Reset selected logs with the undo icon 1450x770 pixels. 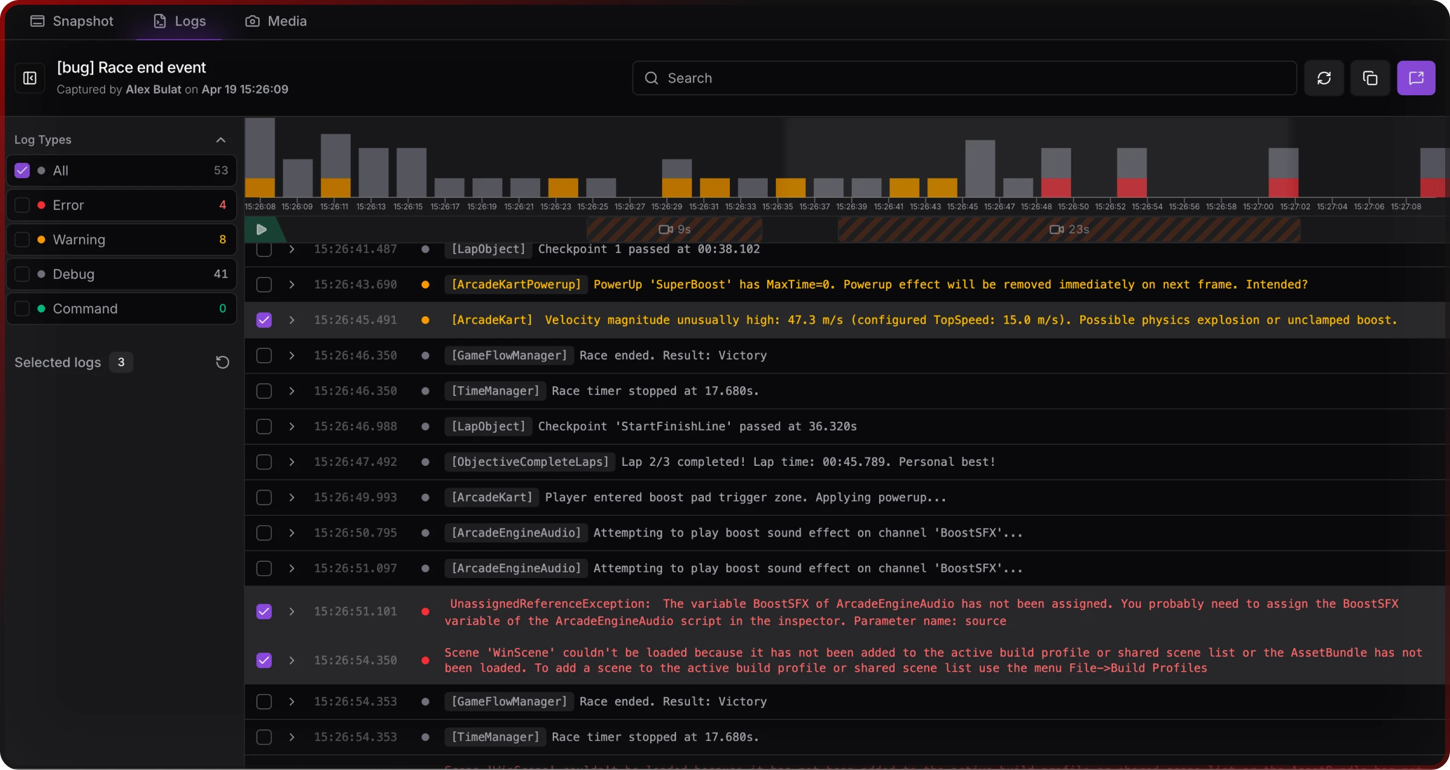click(x=222, y=362)
